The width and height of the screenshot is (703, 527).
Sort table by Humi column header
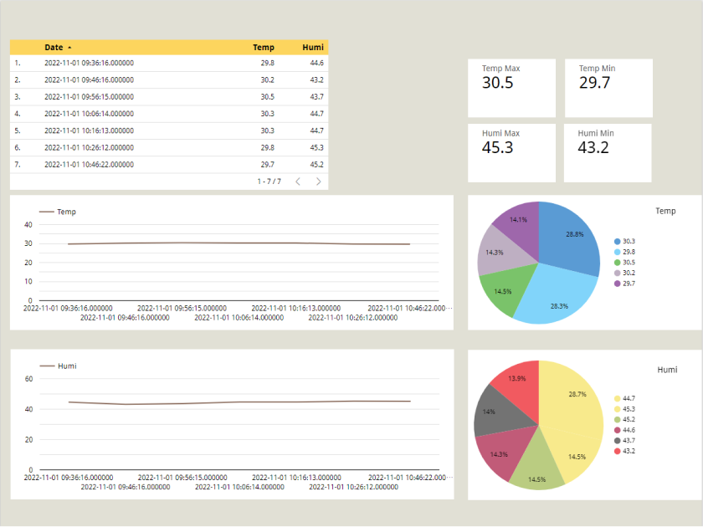313,48
